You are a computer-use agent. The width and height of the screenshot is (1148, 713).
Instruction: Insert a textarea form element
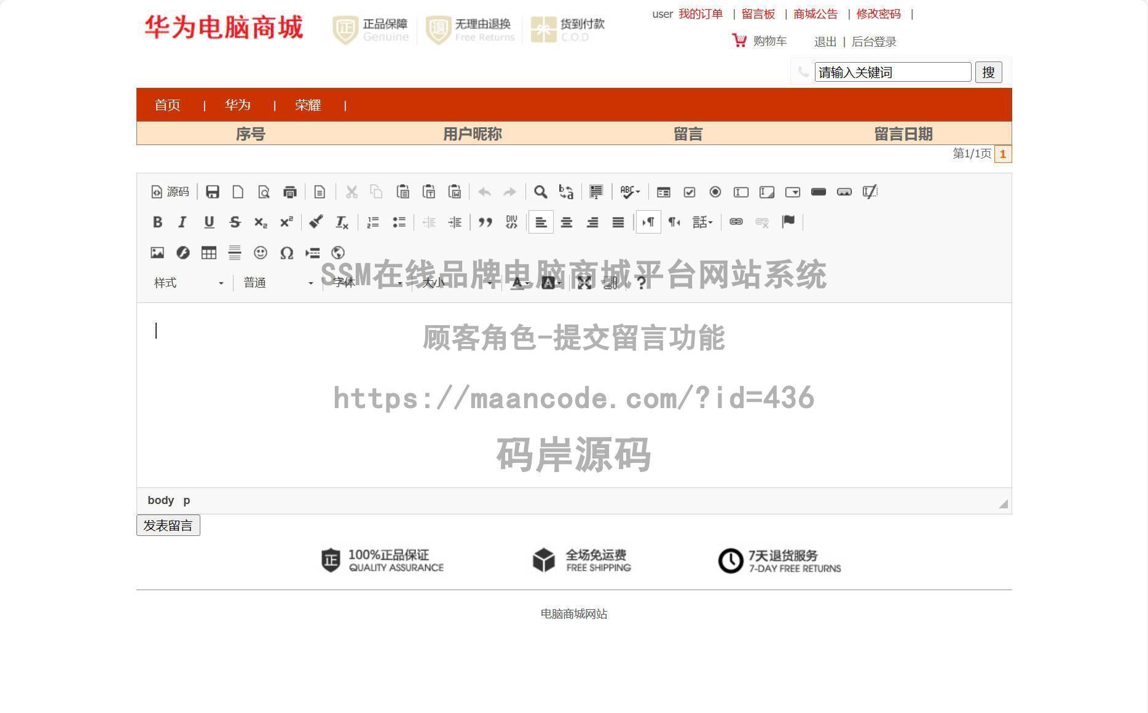(766, 192)
